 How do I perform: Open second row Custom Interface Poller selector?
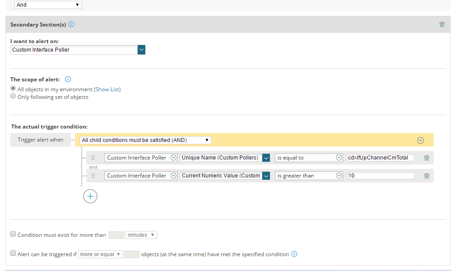point(141,176)
